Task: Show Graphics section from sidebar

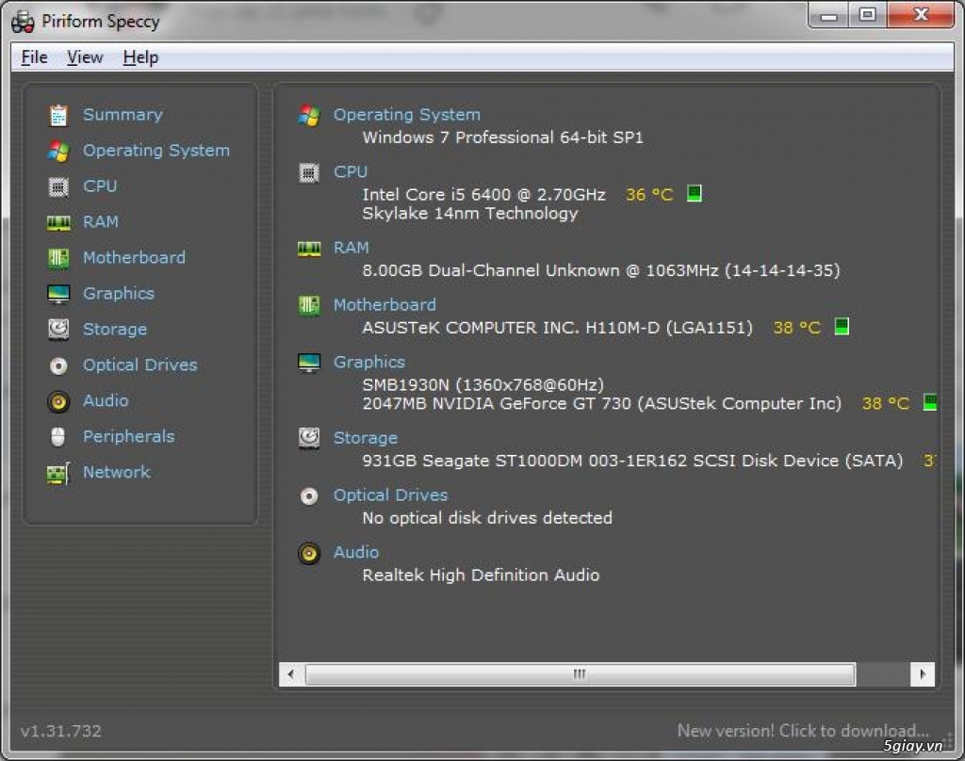Action: point(119,294)
